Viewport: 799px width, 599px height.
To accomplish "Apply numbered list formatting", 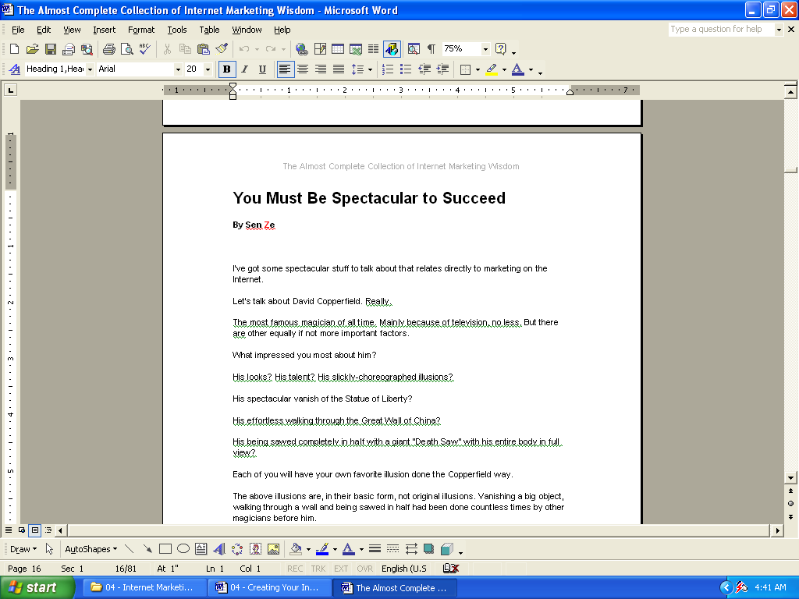I will click(x=388, y=69).
